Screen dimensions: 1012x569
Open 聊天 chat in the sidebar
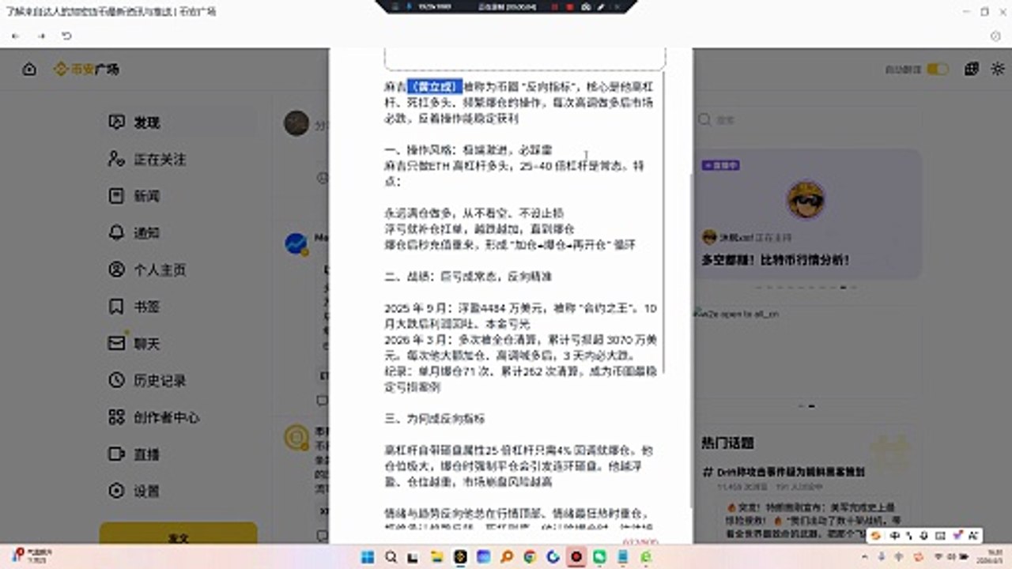point(178,344)
